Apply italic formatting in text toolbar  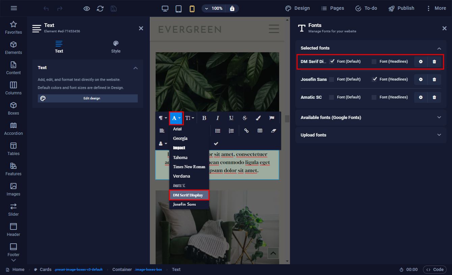[x=218, y=118]
